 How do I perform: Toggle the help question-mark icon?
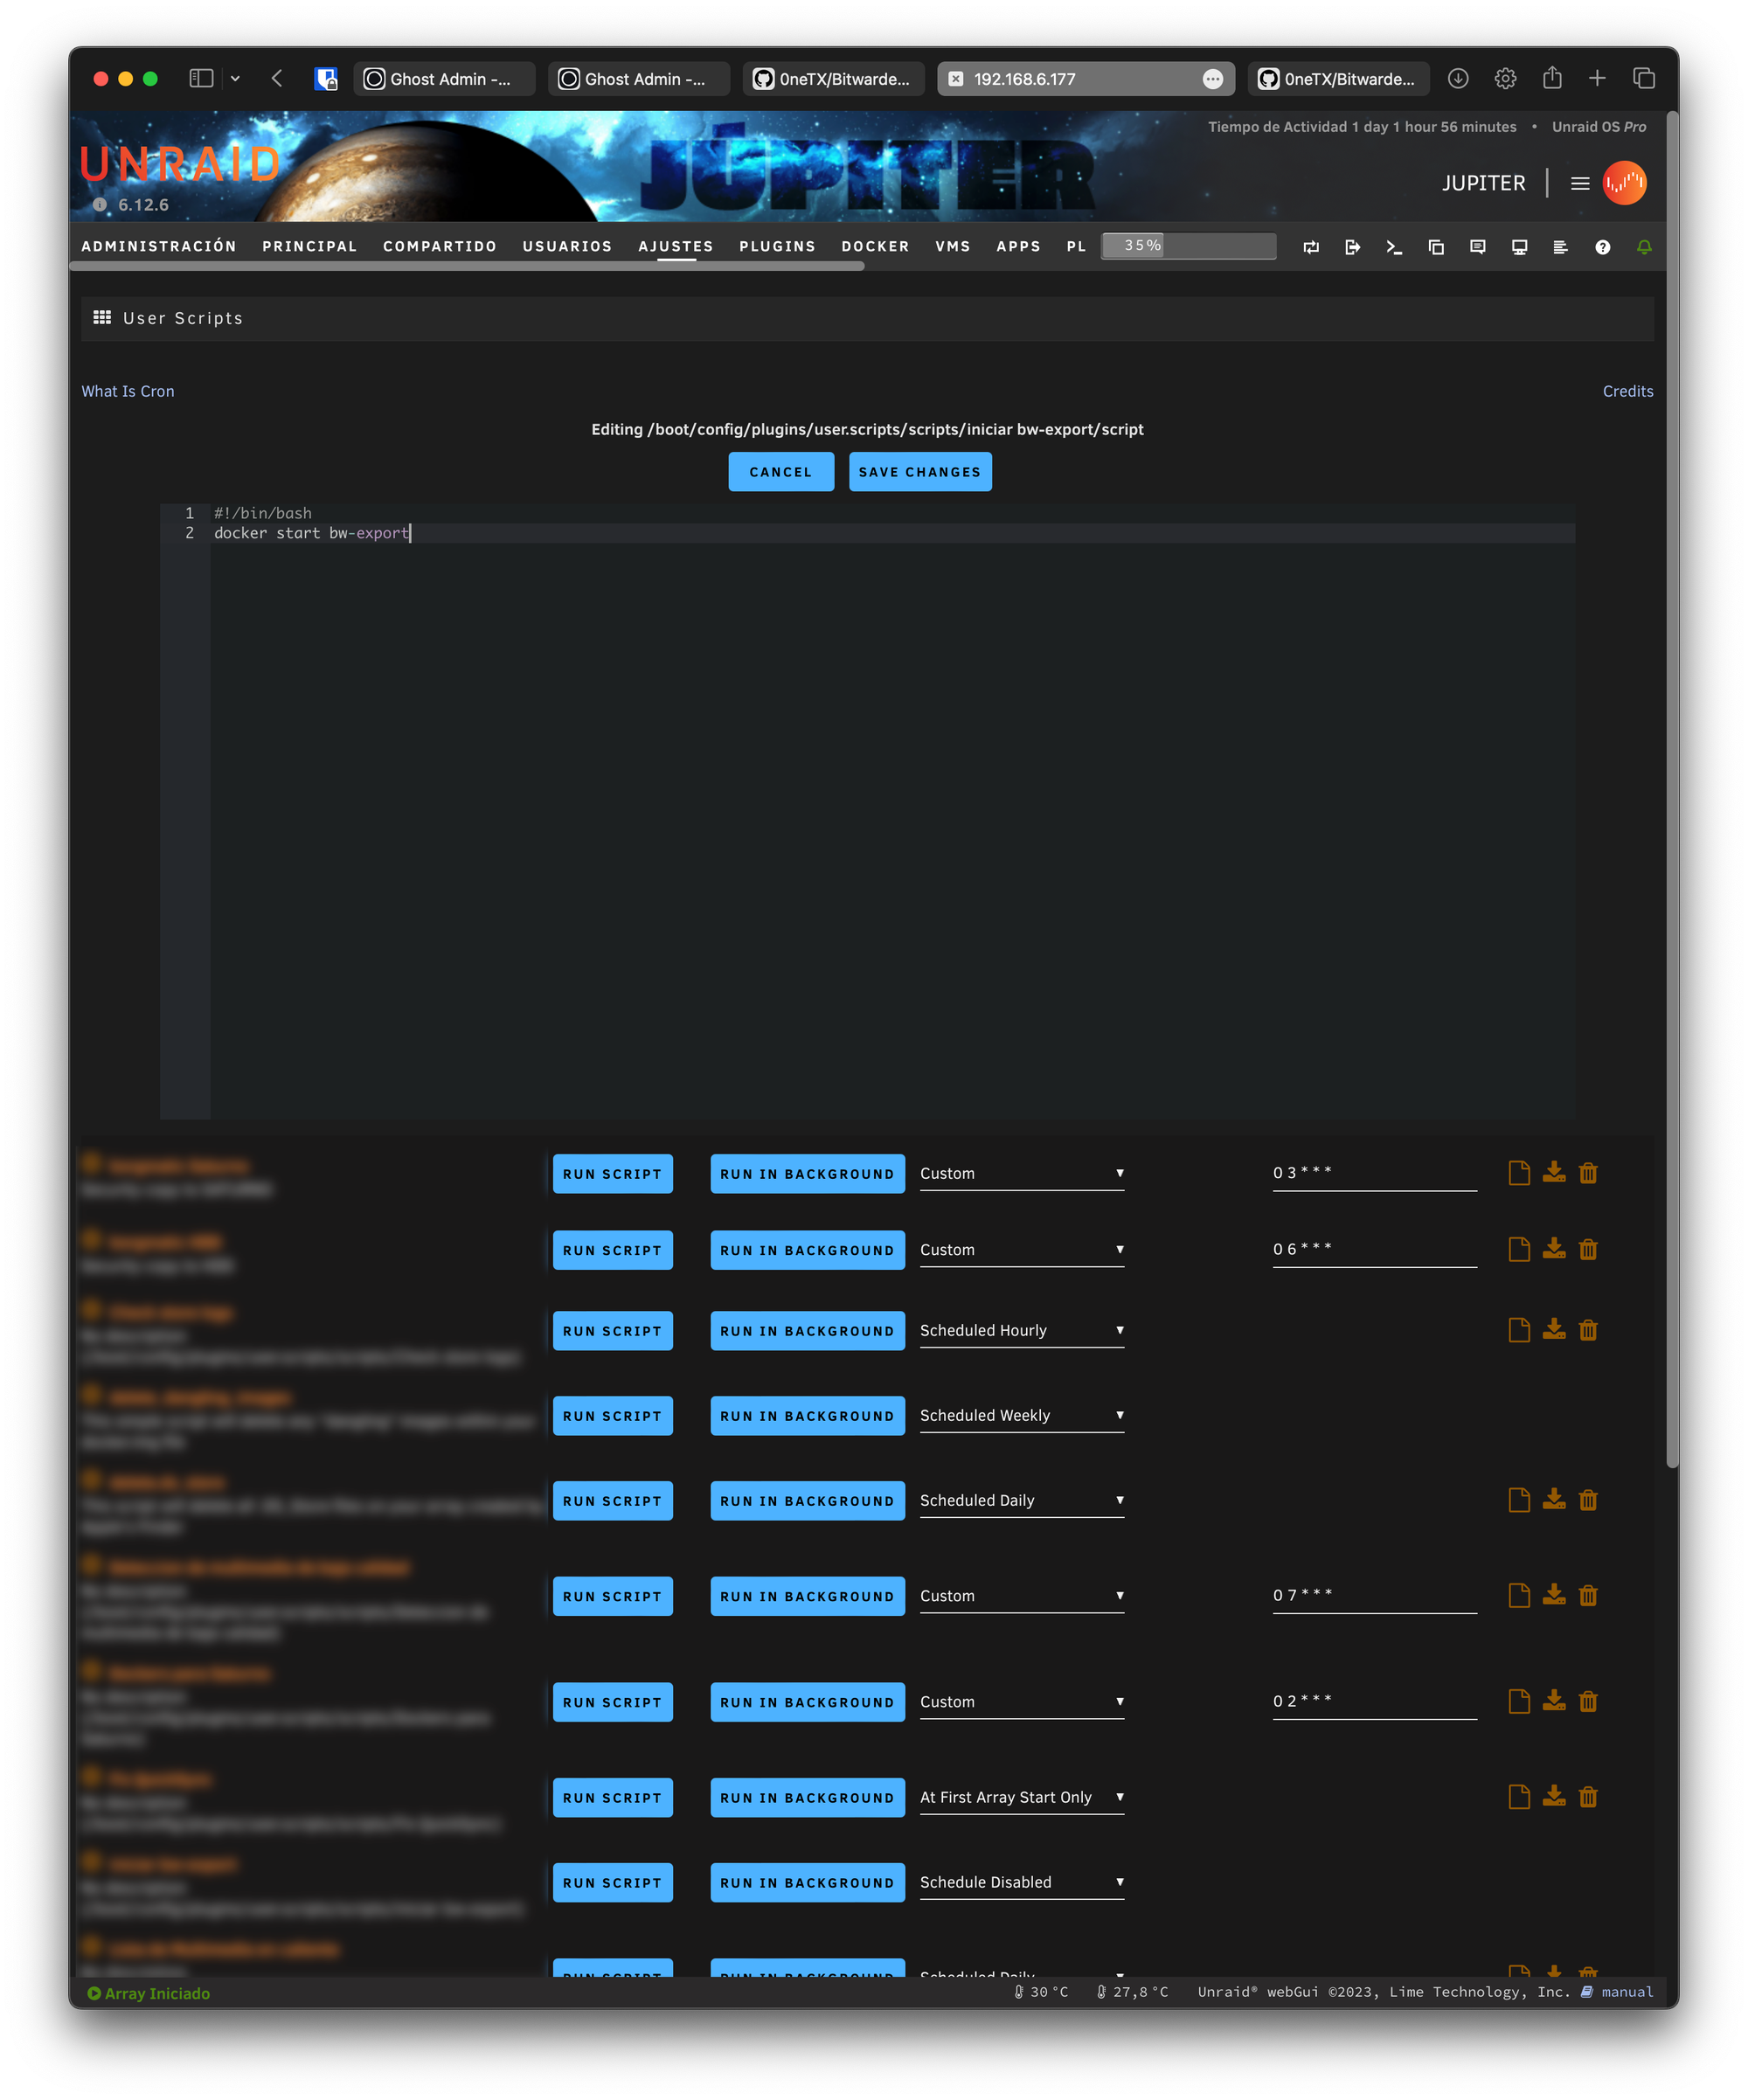(x=1602, y=247)
